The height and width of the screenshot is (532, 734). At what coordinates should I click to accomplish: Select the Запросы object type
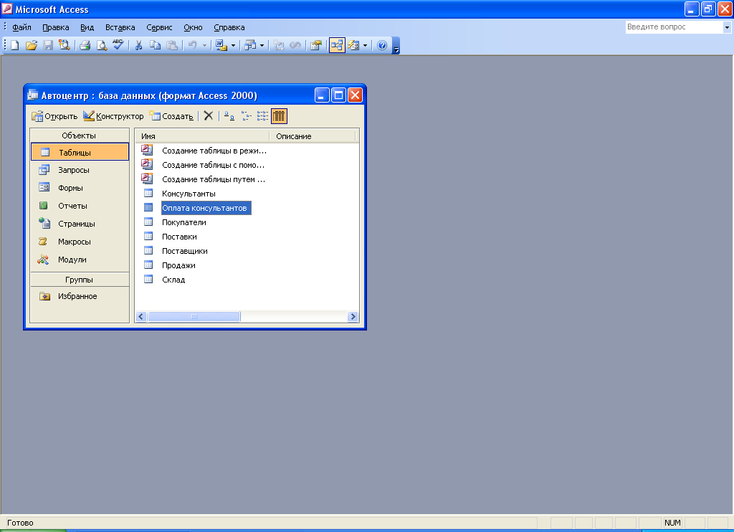click(x=80, y=170)
